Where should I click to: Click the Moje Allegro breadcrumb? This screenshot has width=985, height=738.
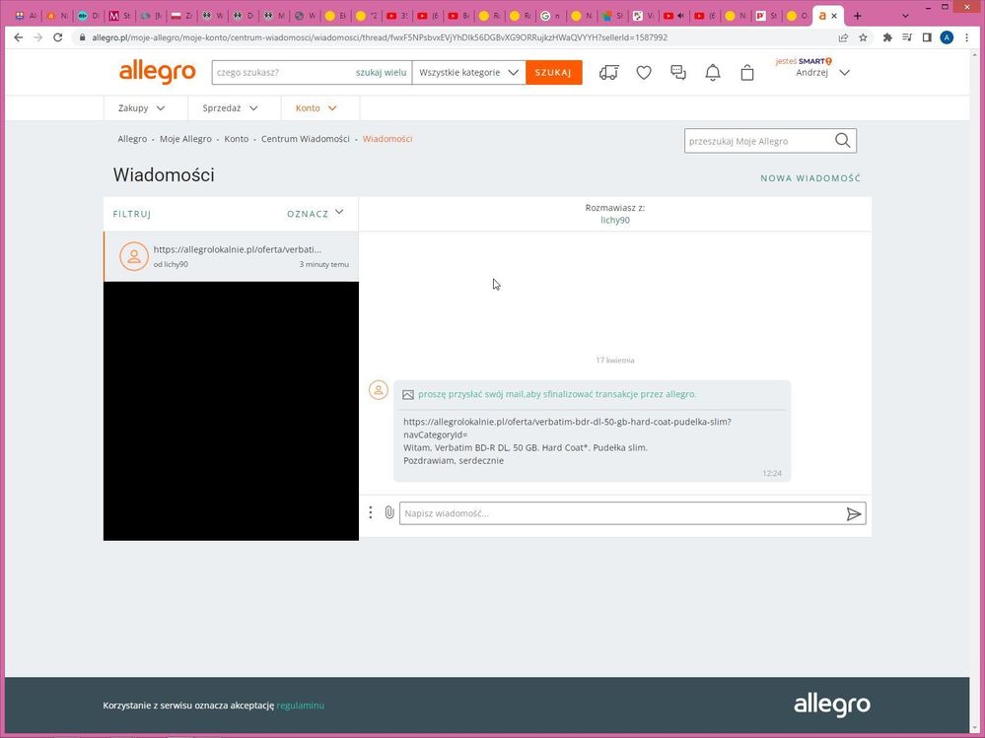click(185, 139)
